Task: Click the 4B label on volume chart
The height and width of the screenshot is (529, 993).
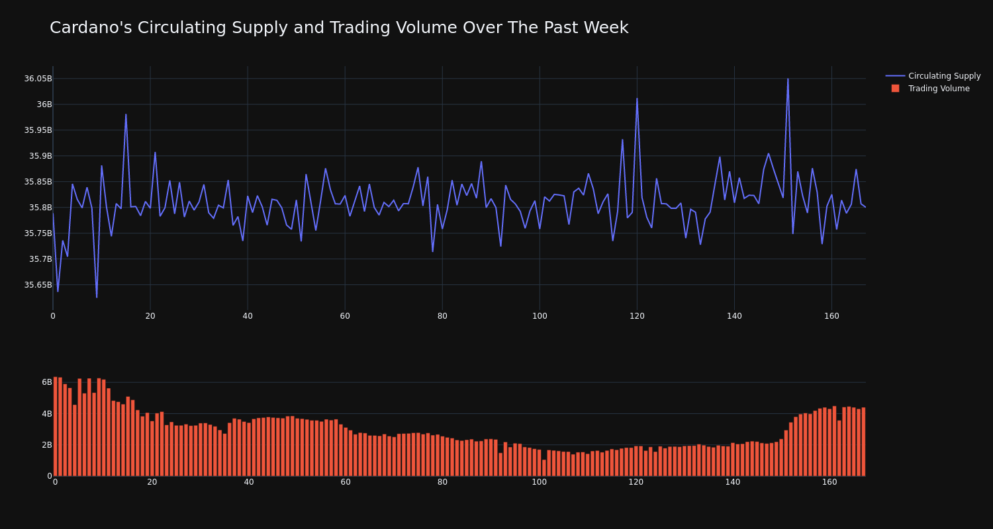Action: (46, 414)
